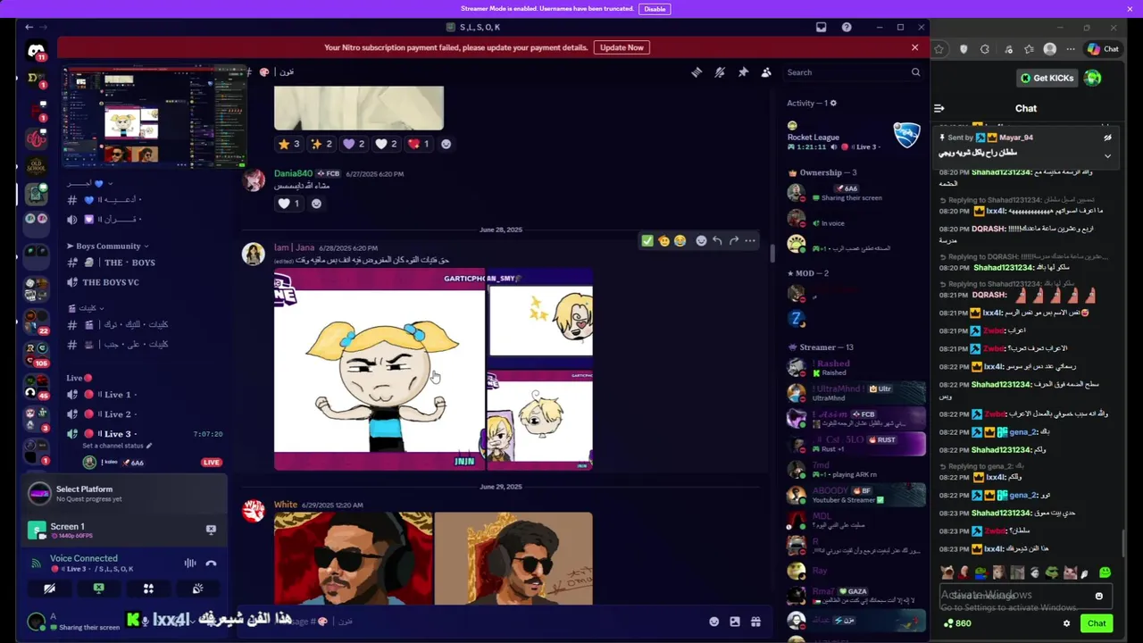Toggle the purple heart reaction showing 2
This screenshot has width=1143, height=643.
355,144
